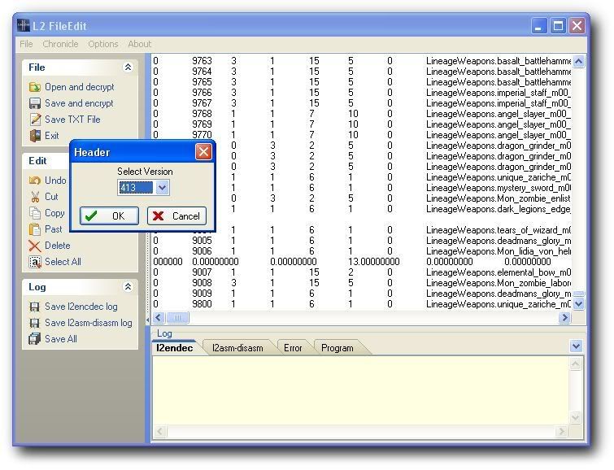Click the row with ID 9763
Image resolution: width=614 pixels, height=470 pixels.
(362, 61)
